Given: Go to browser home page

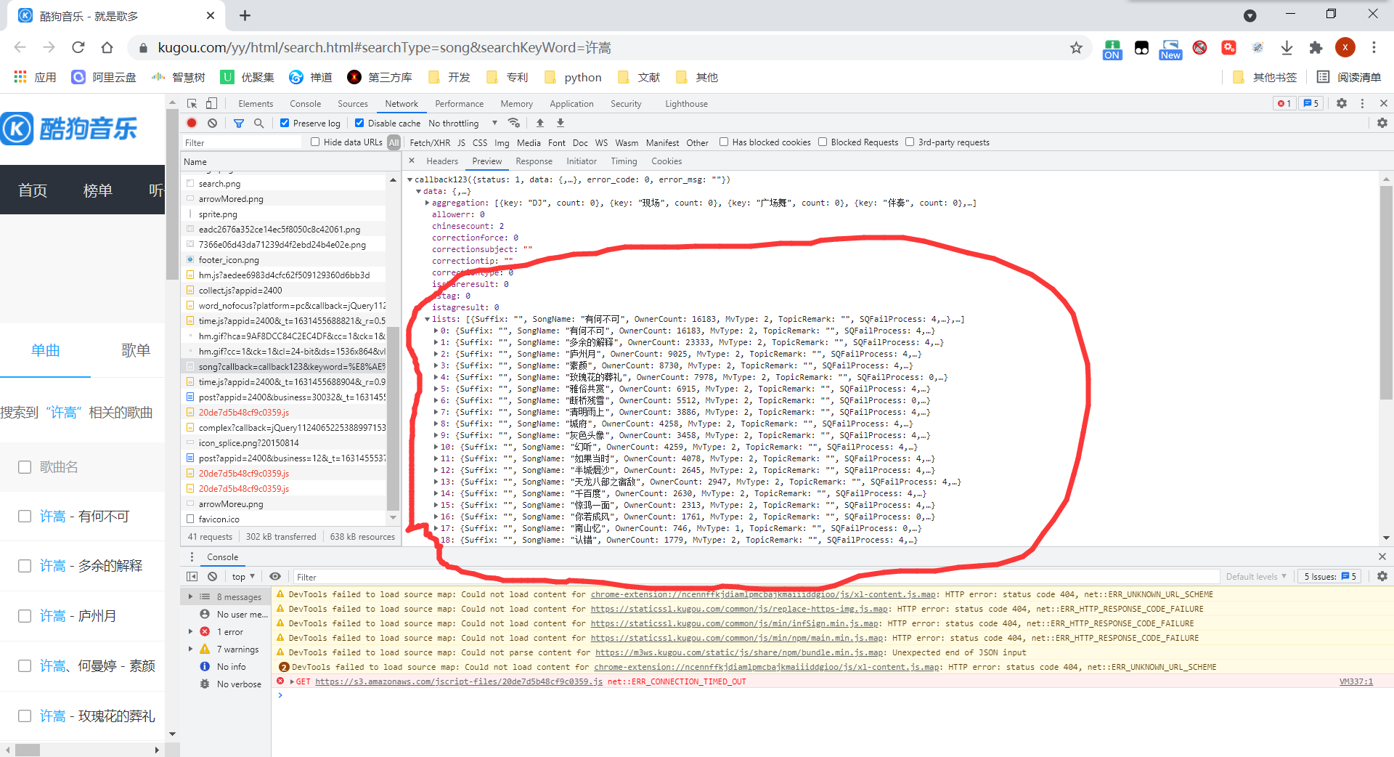Looking at the screenshot, I should pyautogui.click(x=107, y=47).
